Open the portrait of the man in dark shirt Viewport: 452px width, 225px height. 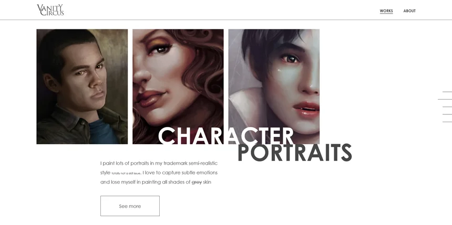coord(82,87)
